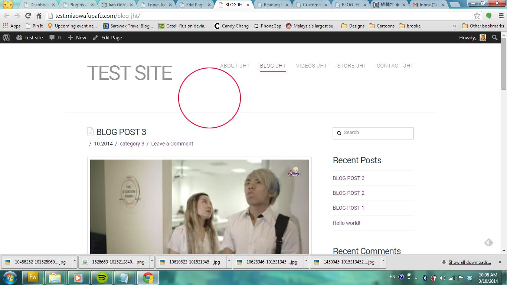Image resolution: width=507 pixels, height=285 pixels.
Task: Click the Bluetooth tray icon
Action: pos(425,278)
